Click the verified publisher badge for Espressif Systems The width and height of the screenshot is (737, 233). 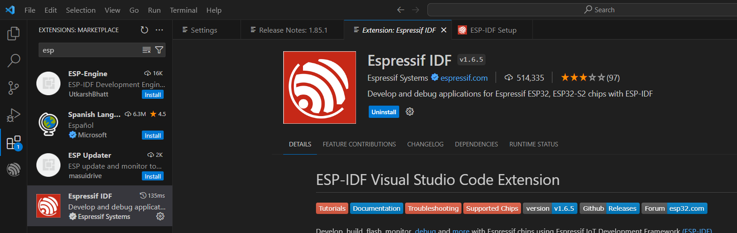click(435, 78)
